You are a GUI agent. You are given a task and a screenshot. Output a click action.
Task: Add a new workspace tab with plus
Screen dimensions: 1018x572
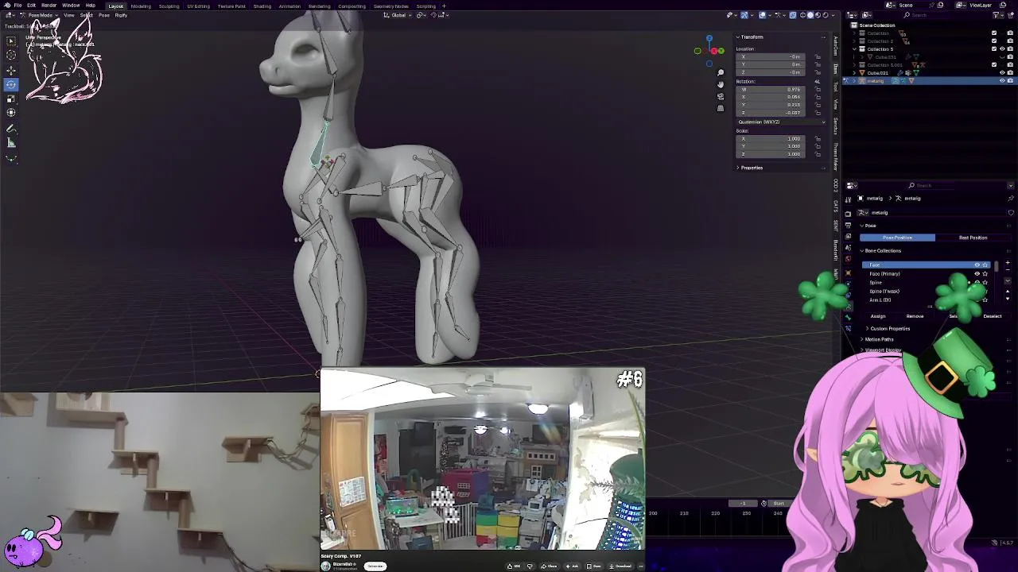click(444, 6)
